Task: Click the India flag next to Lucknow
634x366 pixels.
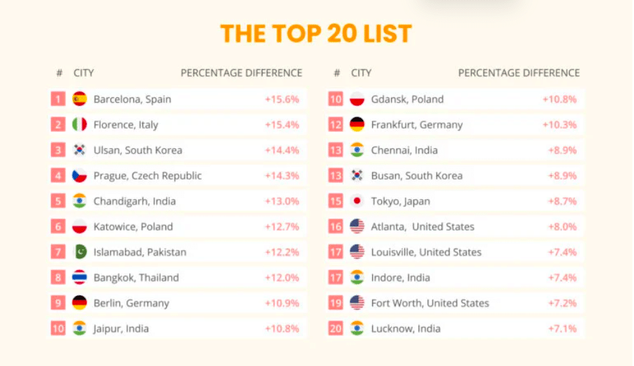Action: tap(357, 328)
